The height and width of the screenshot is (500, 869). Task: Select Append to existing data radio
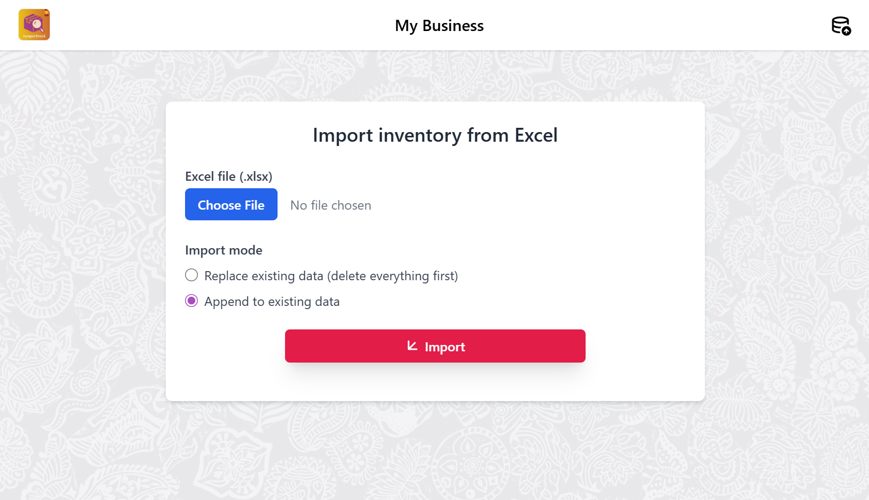pos(191,301)
